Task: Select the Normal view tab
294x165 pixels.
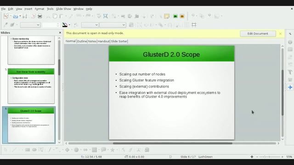Action: pyautogui.click(x=71, y=41)
